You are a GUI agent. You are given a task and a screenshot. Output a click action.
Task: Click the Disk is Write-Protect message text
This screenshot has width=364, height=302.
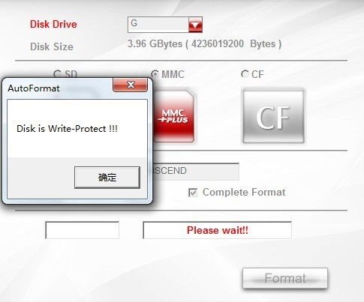coord(67,129)
